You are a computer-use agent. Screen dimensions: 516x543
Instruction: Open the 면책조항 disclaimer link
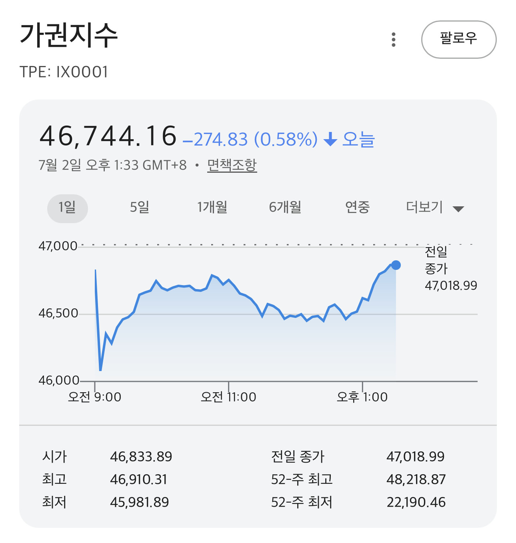232,165
